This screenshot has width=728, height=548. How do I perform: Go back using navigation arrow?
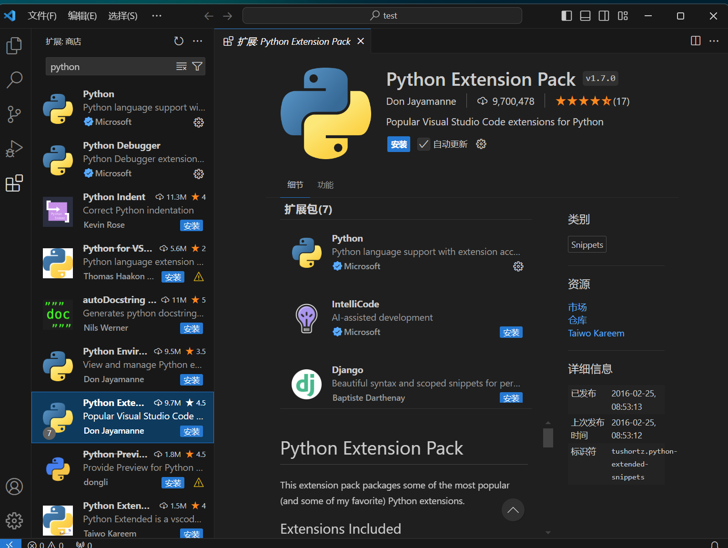(x=209, y=16)
